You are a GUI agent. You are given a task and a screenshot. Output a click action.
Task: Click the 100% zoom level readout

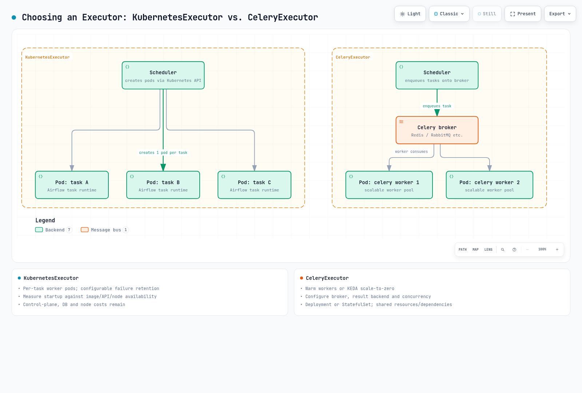pos(542,249)
